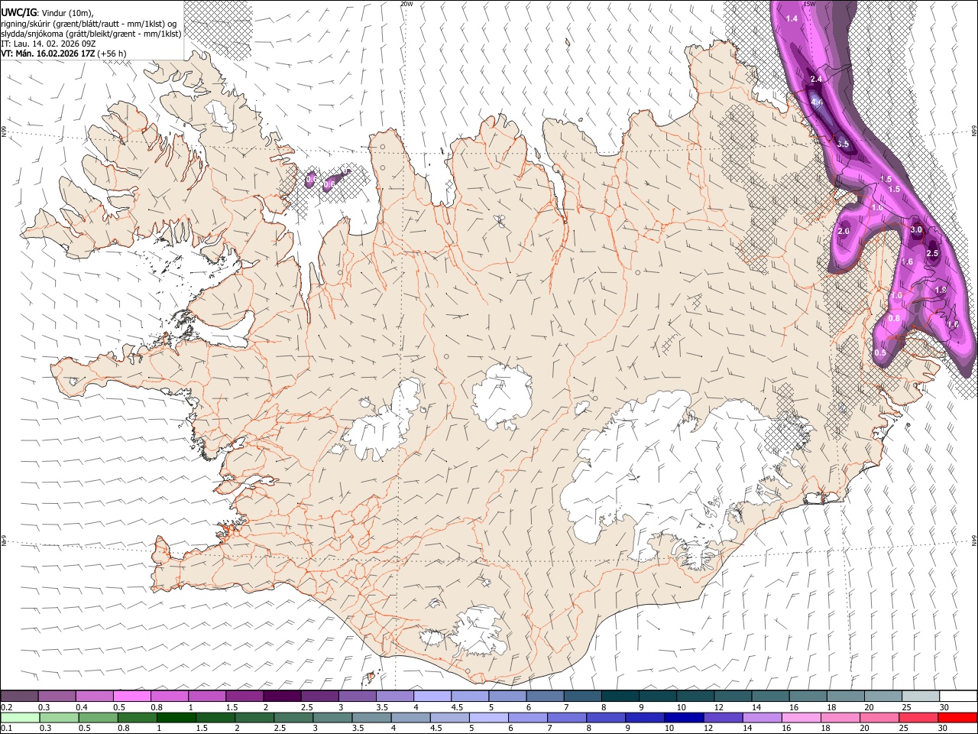Select the dark purple snow swatch labeled 2
Image resolution: width=978 pixels, height=734 pixels.
[x=282, y=696]
